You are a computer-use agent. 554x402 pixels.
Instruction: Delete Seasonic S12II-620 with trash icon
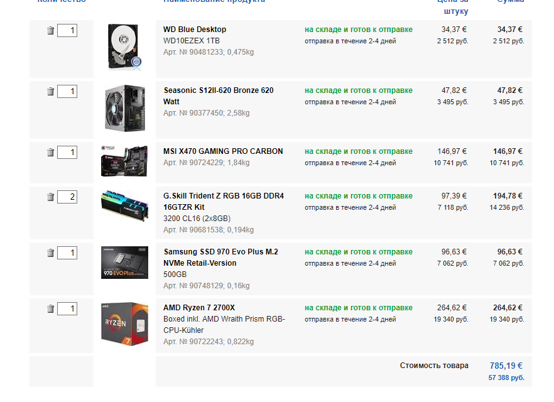[50, 92]
